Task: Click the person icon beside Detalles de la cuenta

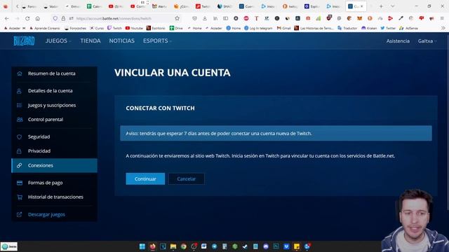Action: (19, 91)
